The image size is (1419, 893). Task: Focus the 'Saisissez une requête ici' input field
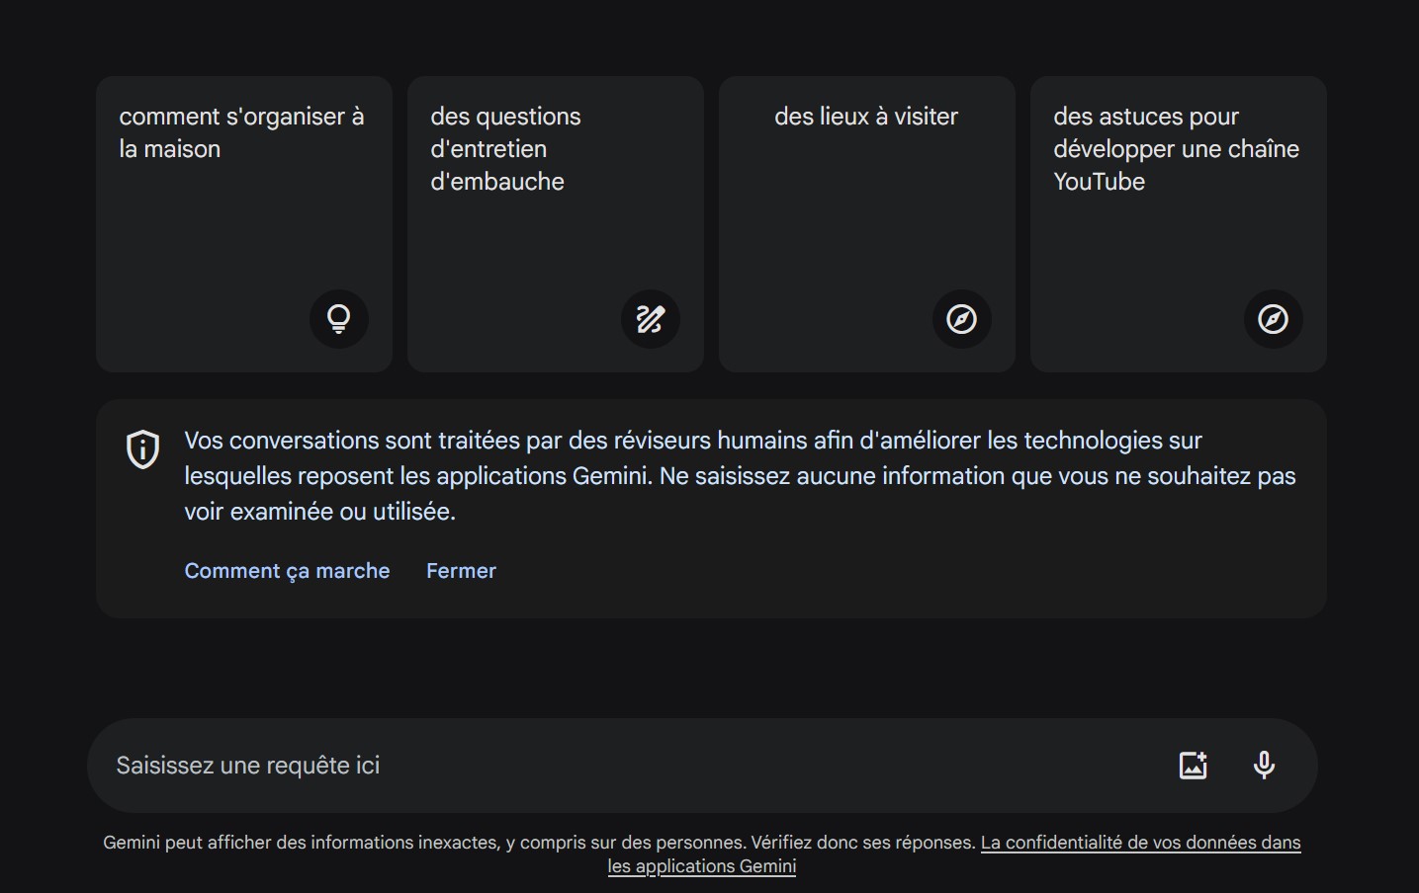[x=593, y=766]
